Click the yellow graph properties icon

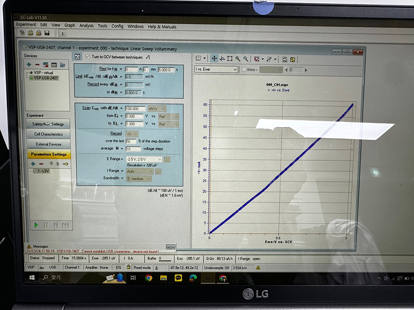point(293,60)
